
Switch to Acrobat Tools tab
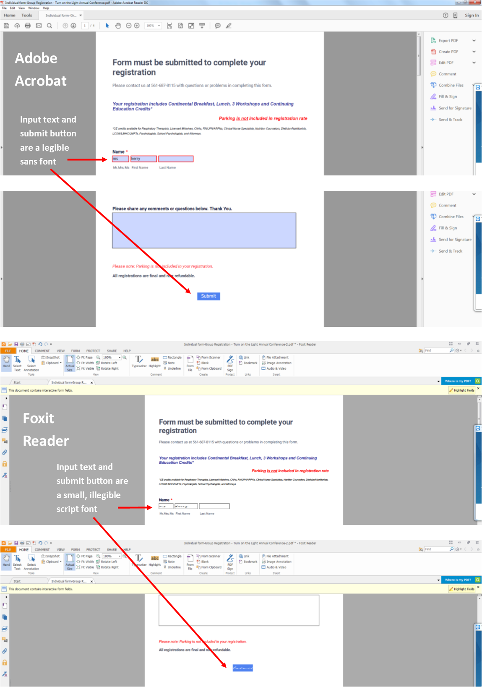[x=27, y=15]
